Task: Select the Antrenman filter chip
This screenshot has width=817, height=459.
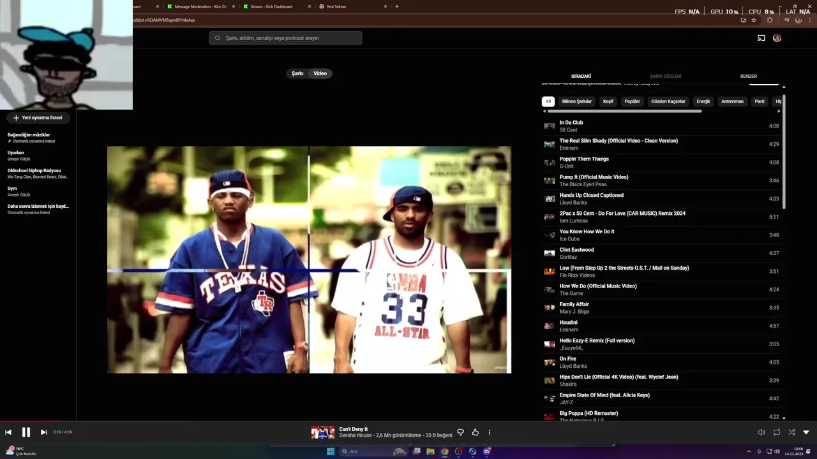Action: click(x=732, y=101)
